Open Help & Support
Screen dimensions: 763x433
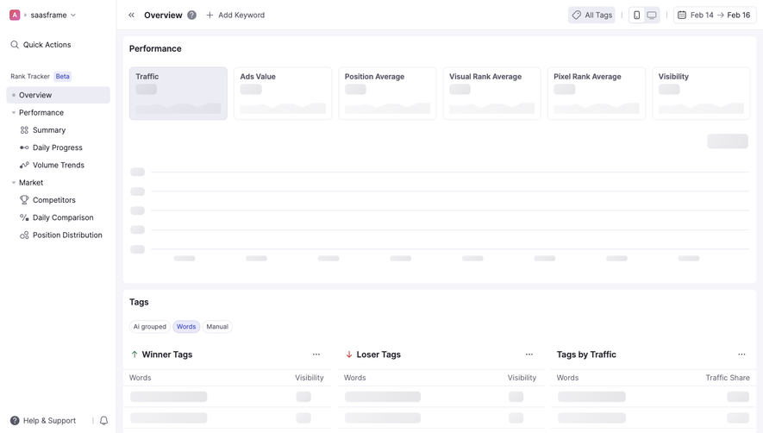coord(43,420)
